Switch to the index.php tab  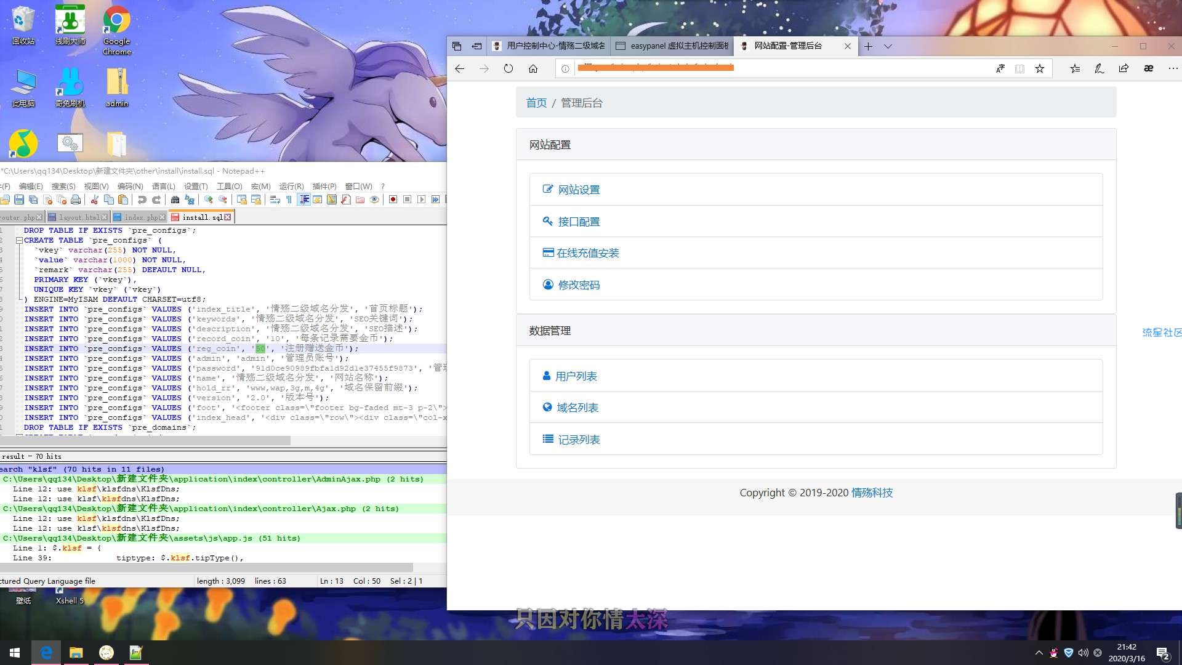point(139,217)
